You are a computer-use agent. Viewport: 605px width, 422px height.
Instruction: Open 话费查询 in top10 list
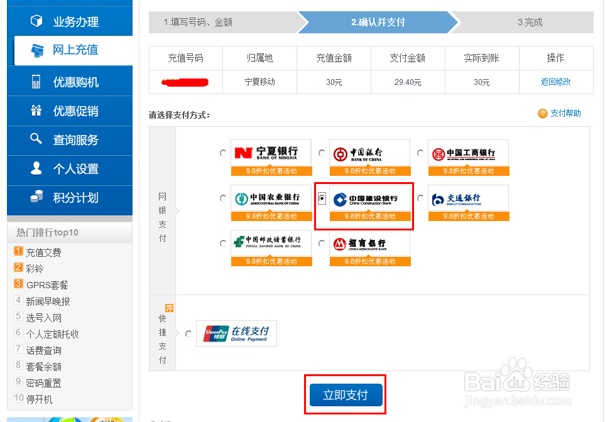pyautogui.click(x=43, y=350)
